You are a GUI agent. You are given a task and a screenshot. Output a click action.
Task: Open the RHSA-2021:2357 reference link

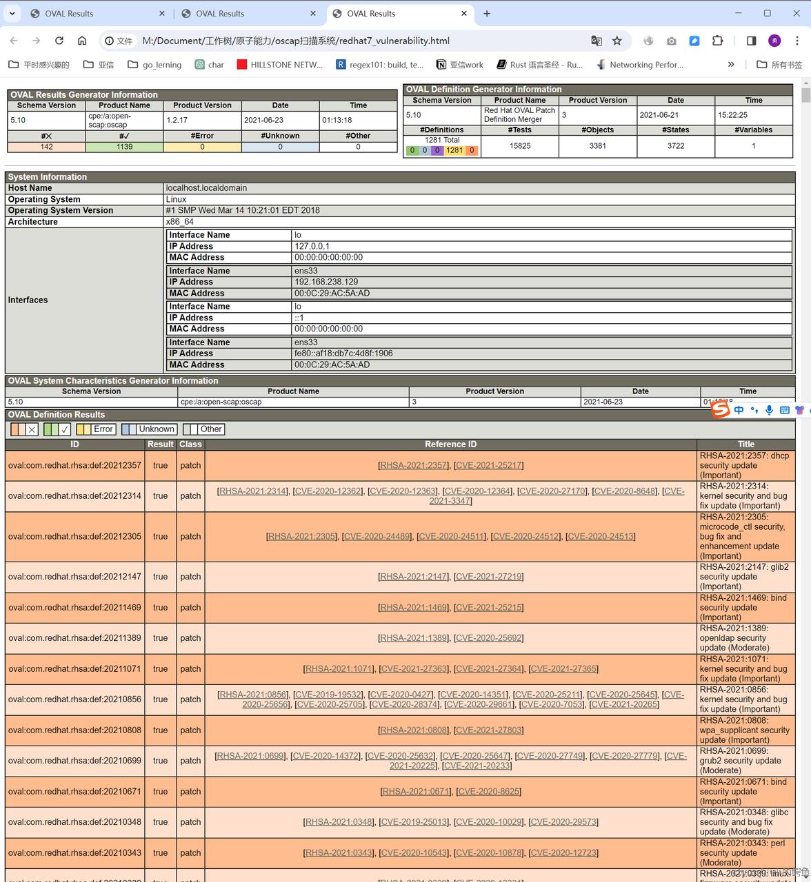pyautogui.click(x=414, y=465)
